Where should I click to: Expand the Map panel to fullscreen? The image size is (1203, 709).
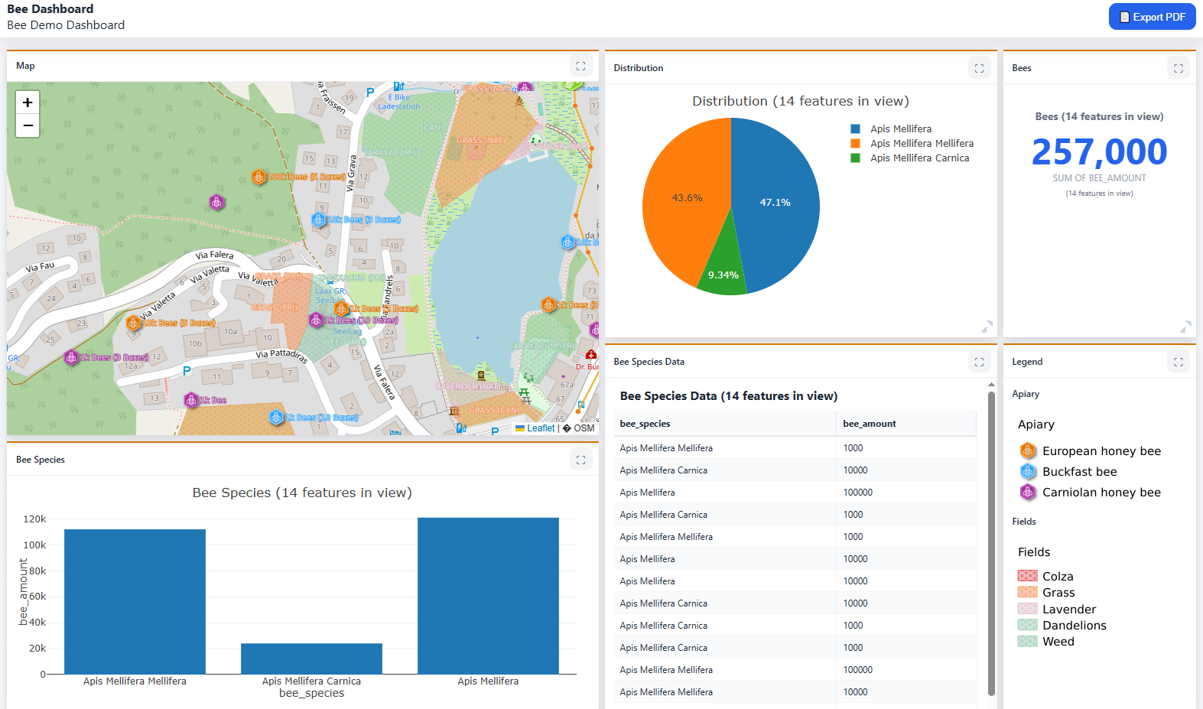click(580, 66)
